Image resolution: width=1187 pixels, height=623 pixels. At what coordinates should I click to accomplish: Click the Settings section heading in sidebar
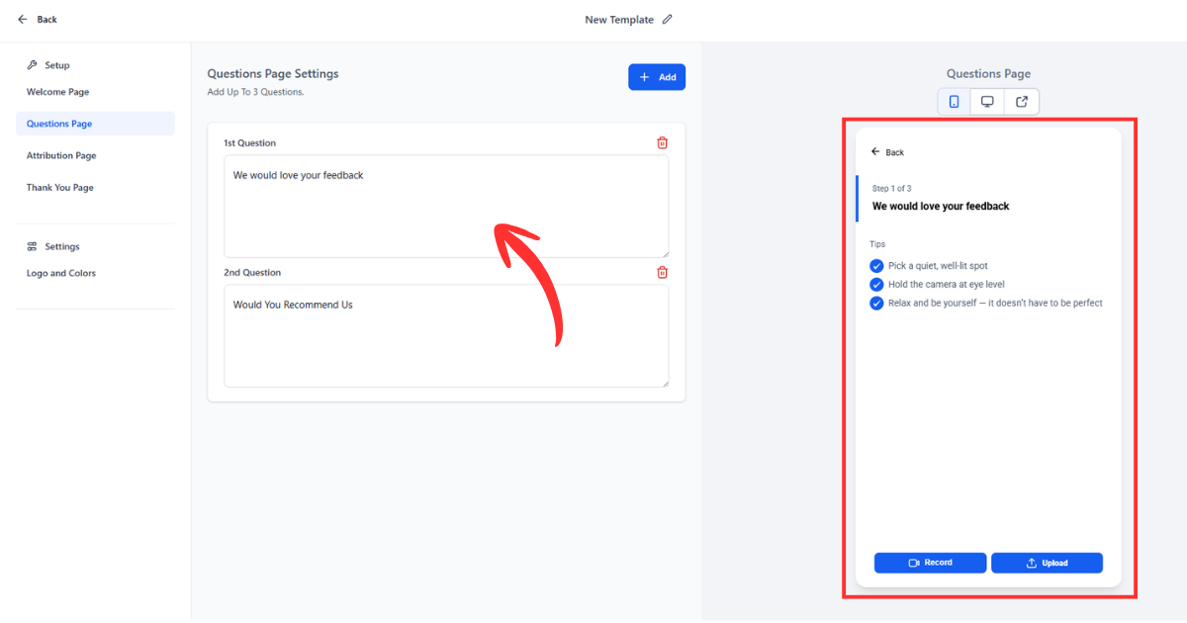(53, 246)
